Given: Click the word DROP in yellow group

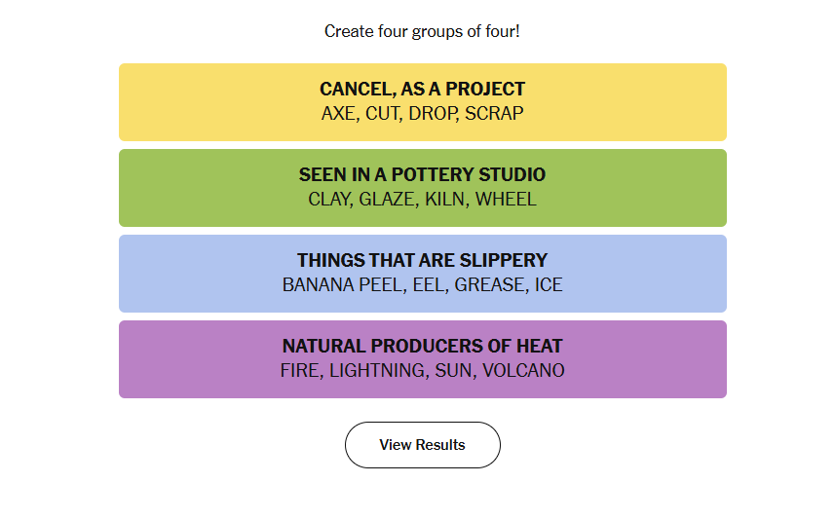Looking at the screenshot, I should [433, 113].
